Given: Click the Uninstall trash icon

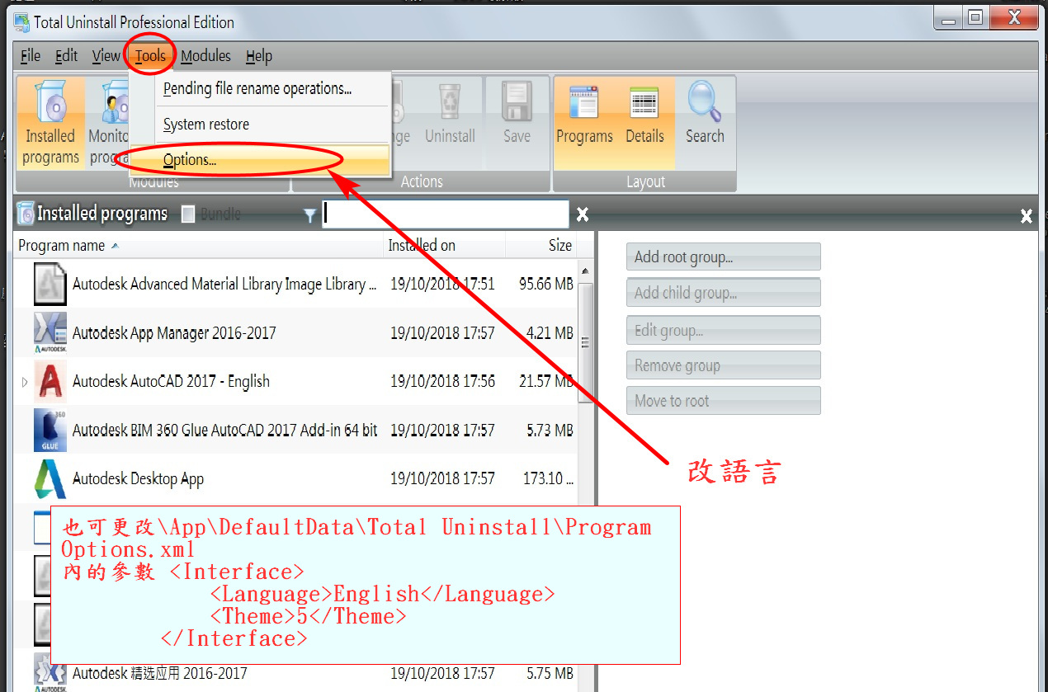Looking at the screenshot, I should click(450, 103).
